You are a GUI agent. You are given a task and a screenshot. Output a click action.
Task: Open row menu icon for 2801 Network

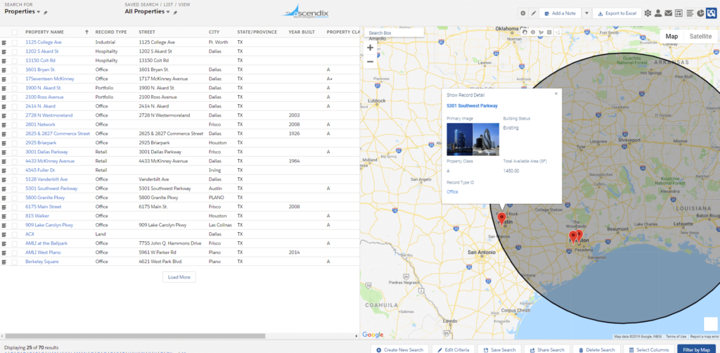pyautogui.click(x=4, y=124)
